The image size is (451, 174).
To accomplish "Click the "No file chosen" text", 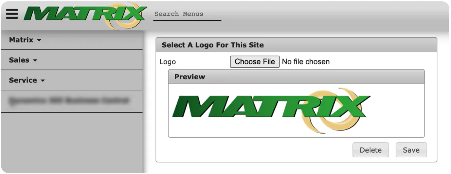I will coord(306,62).
